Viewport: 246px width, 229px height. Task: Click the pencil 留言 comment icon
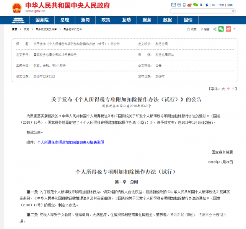(205, 29)
